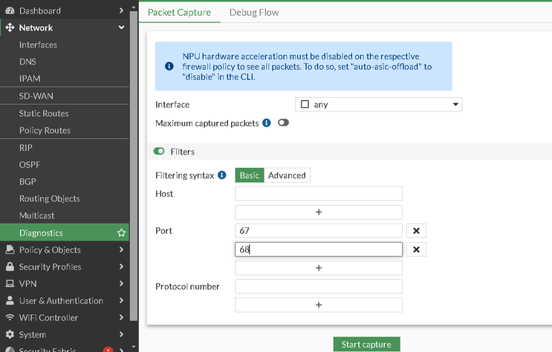Click info icon beside Maximum captured packets
Image resolution: width=552 pixels, height=352 pixels.
point(267,123)
